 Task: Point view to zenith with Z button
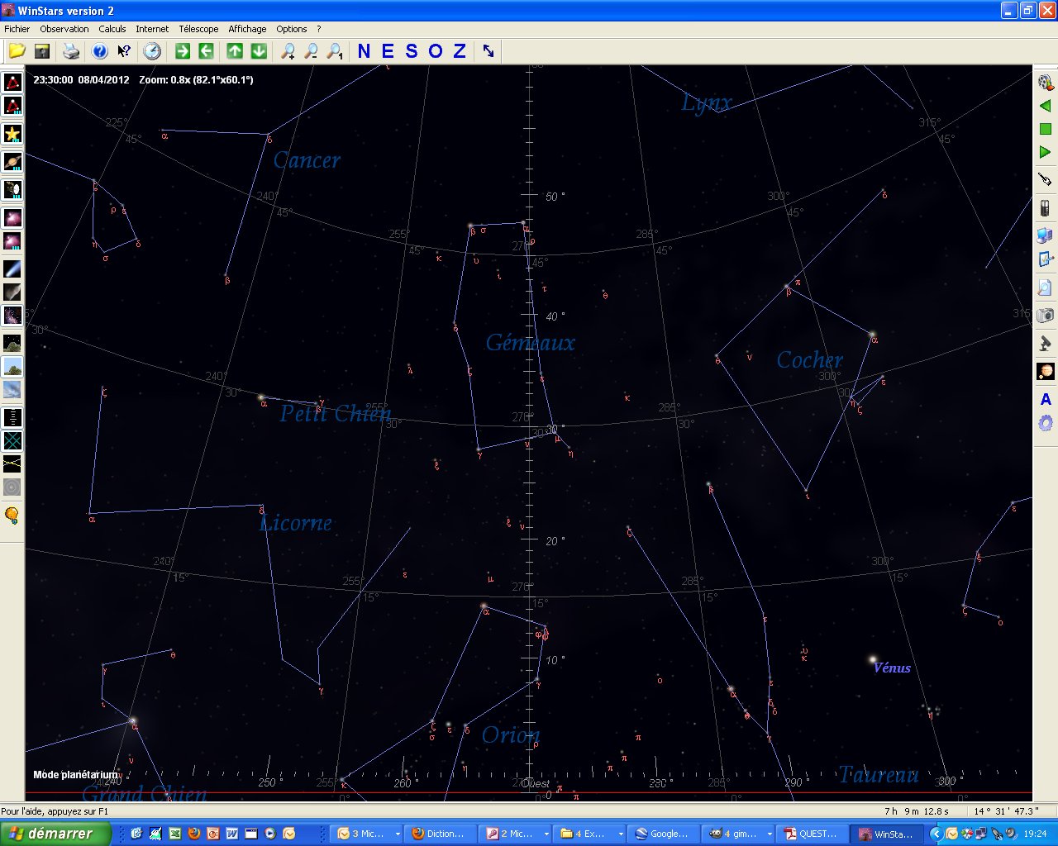pyautogui.click(x=460, y=51)
